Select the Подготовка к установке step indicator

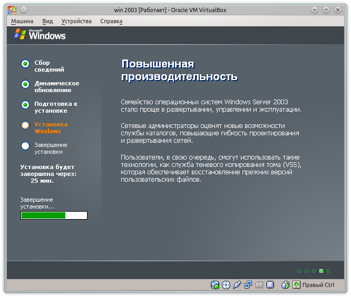[x=25, y=105]
